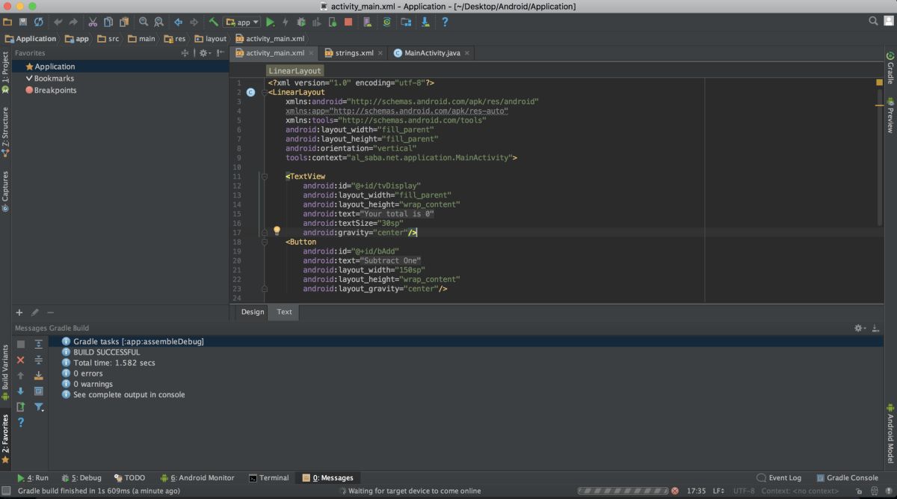Click the blue Help question mark in the toolbar
897x499 pixels.
tap(445, 22)
